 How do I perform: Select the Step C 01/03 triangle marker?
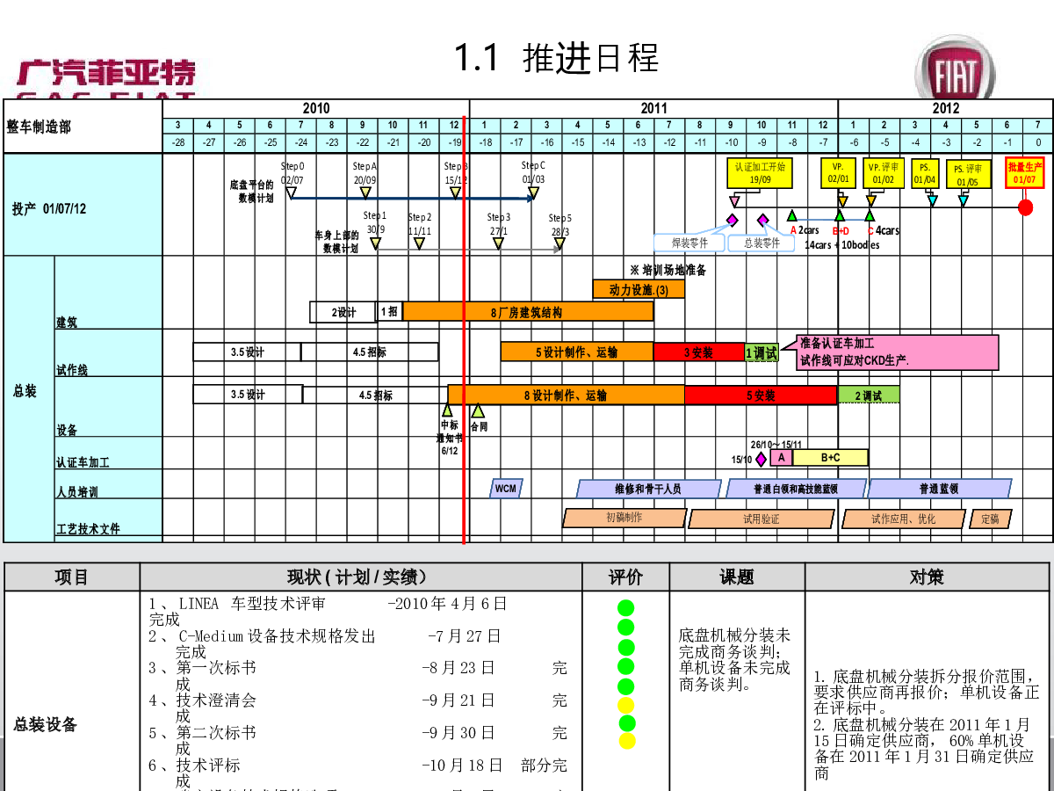coord(531,192)
